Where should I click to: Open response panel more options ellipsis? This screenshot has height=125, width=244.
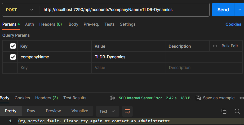pyautogui.click(x=241, y=98)
